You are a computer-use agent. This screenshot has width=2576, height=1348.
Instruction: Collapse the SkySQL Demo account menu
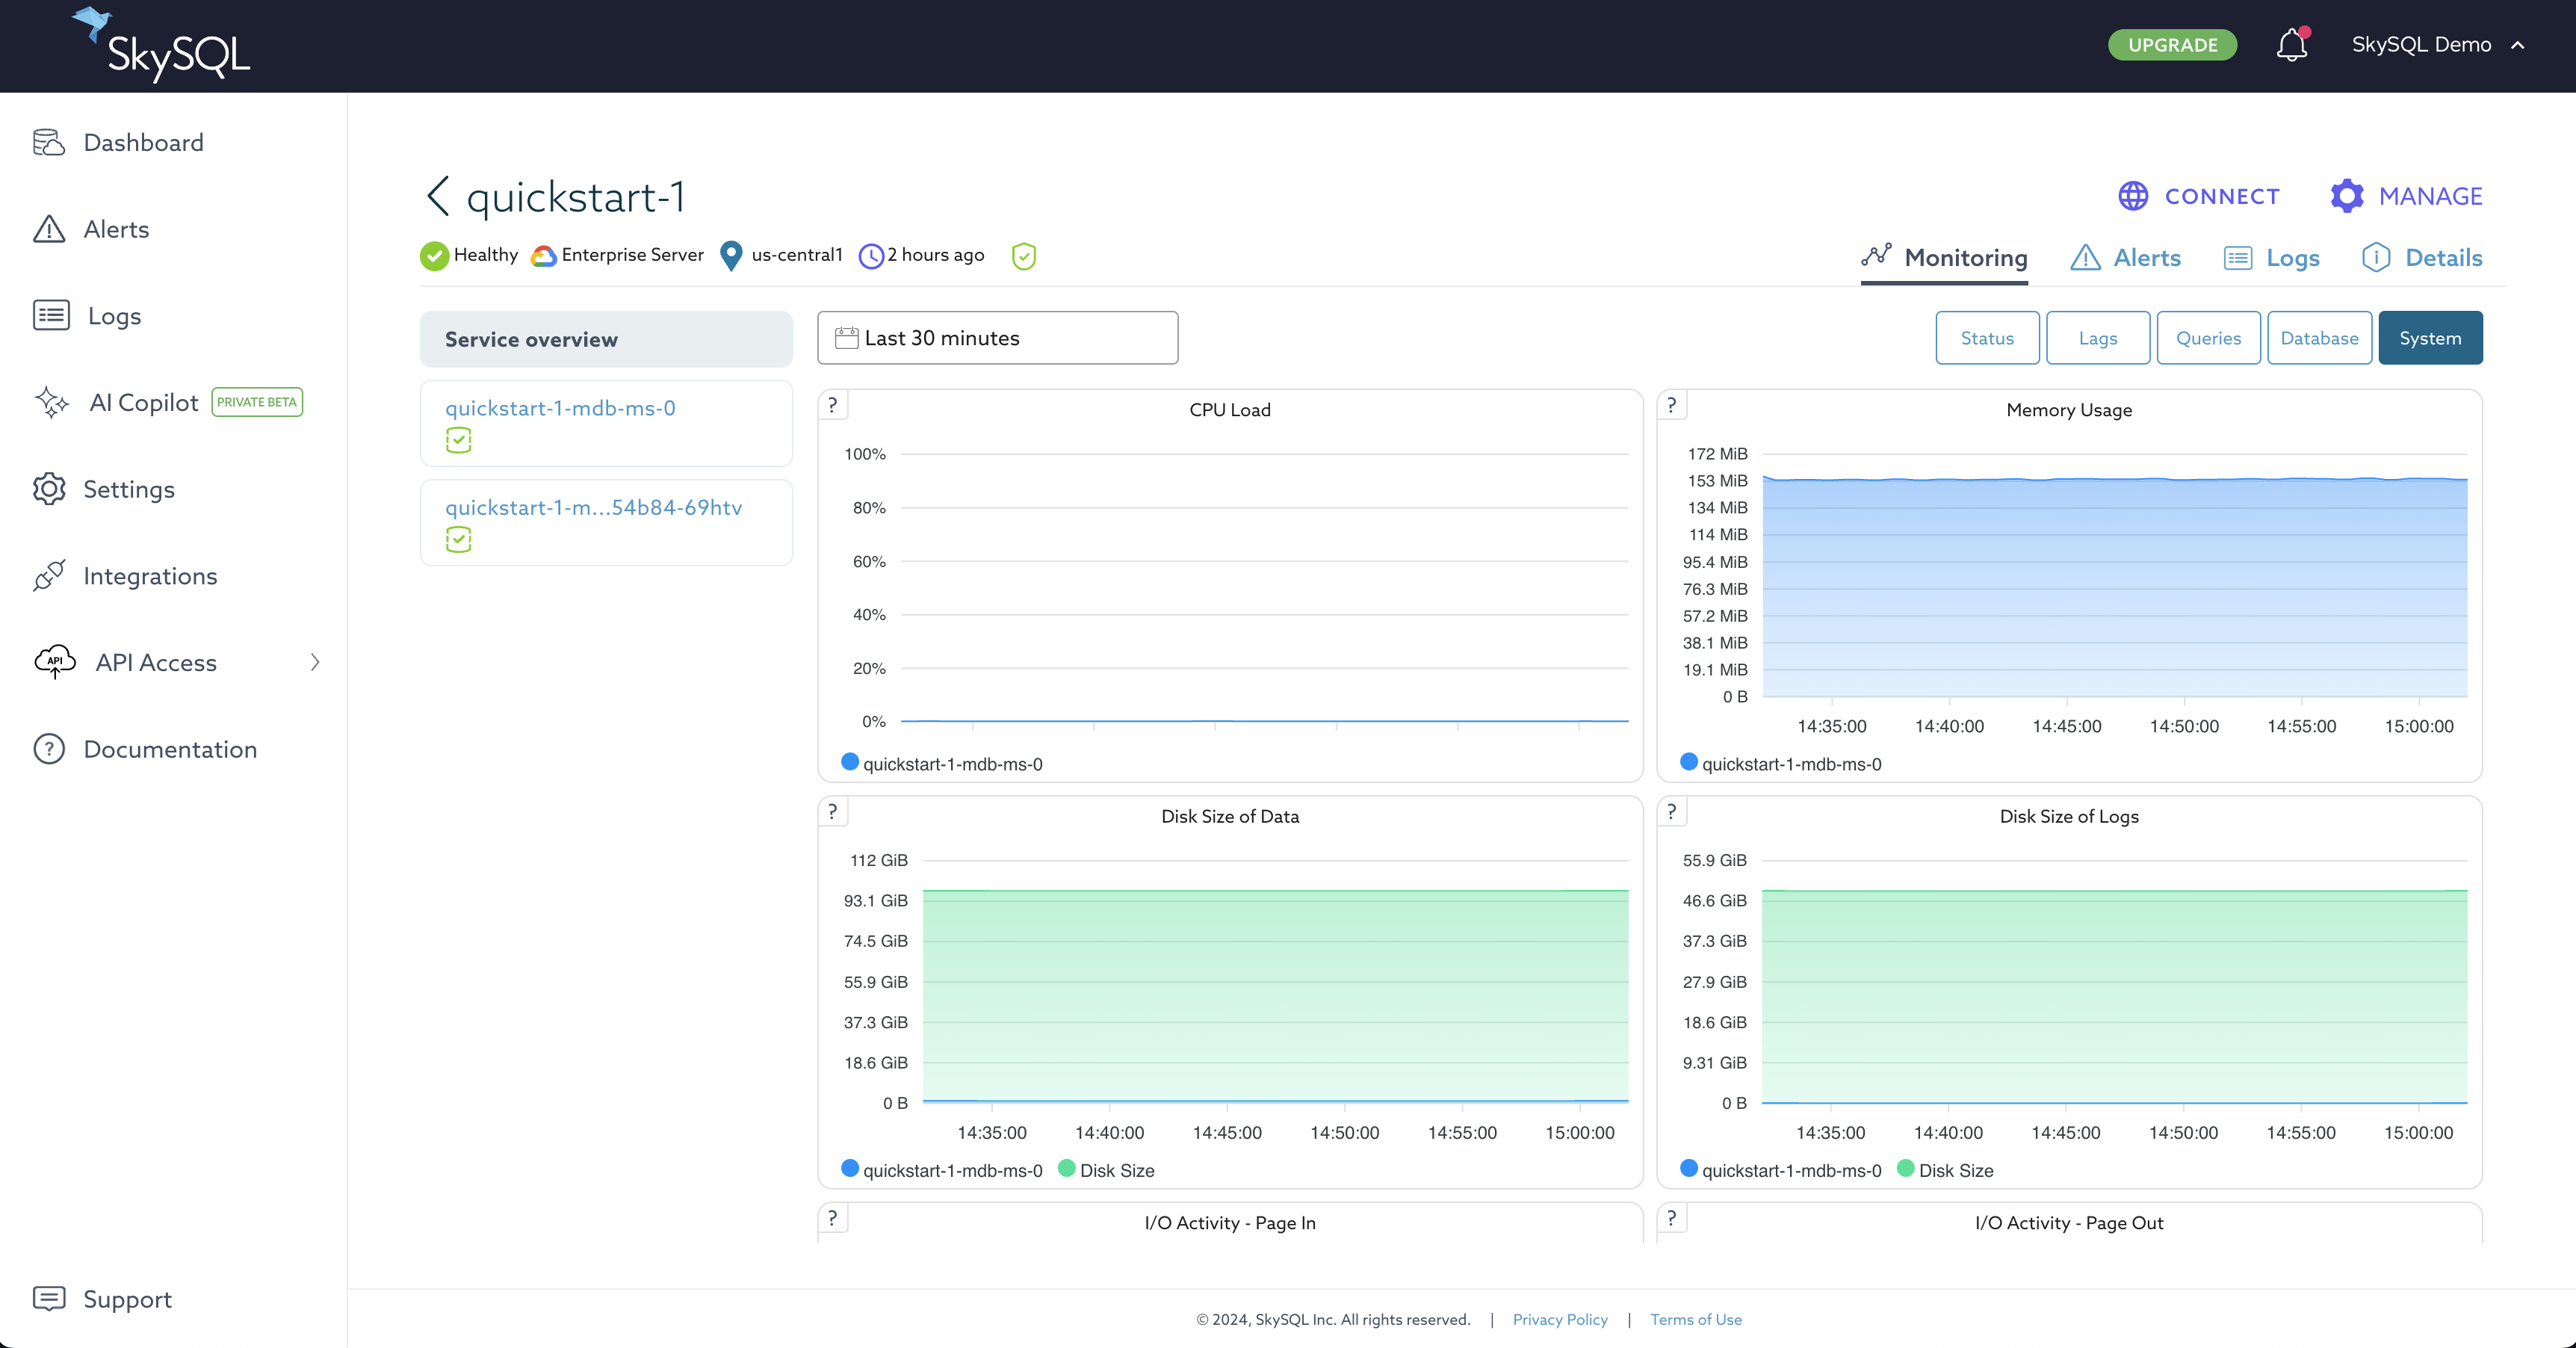(x=2519, y=44)
